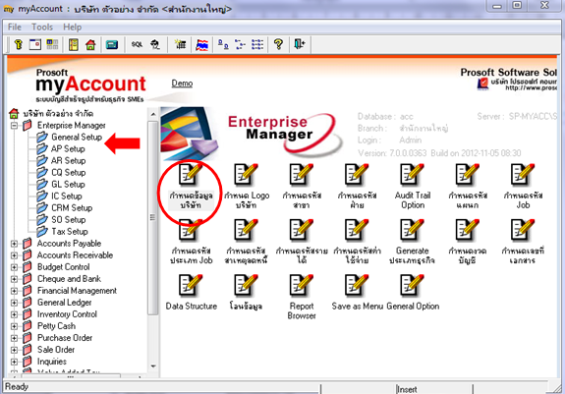Click the exit door toolbar icon
This screenshot has height=394, width=565.
300,44
